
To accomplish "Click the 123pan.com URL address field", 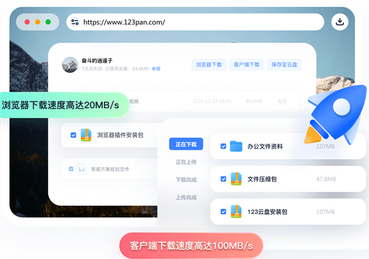I will (x=197, y=22).
